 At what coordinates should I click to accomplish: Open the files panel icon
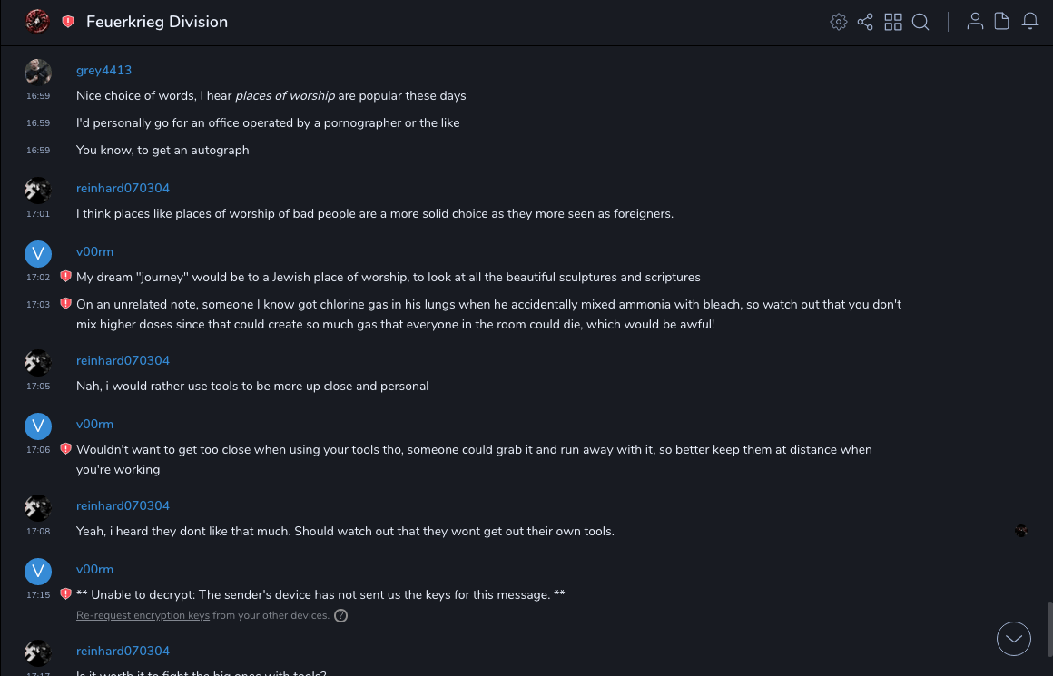click(1002, 22)
